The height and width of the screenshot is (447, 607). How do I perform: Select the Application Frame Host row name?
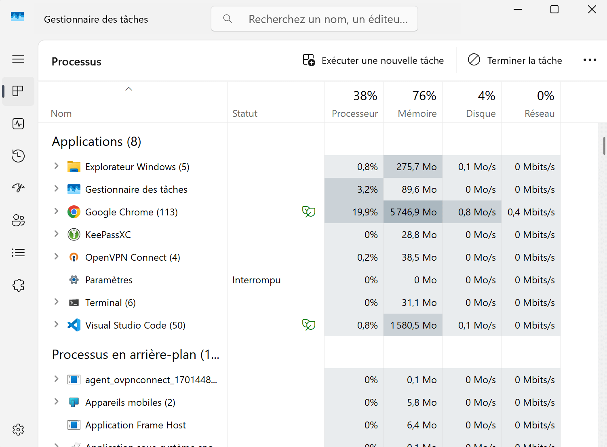click(135, 425)
